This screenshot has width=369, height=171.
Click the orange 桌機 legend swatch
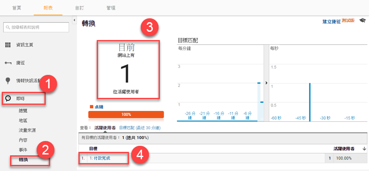click(92, 107)
